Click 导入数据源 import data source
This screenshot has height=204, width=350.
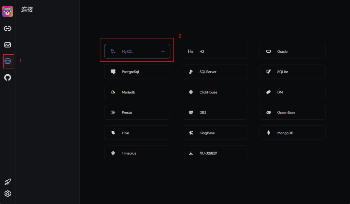coord(215,153)
